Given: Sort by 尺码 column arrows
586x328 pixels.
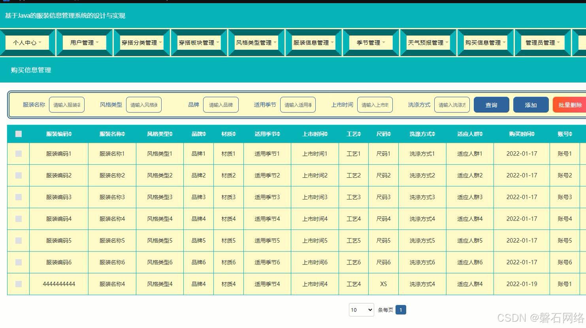Looking at the screenshot, I should [x=389, y=134].
